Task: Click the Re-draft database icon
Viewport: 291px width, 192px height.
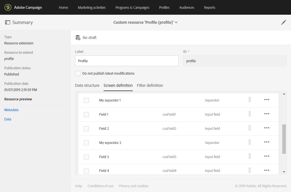Action: [x=78, y=38]
